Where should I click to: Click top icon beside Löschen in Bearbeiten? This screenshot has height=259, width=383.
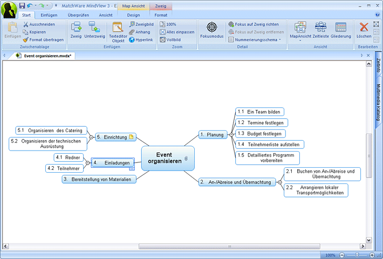376,24
